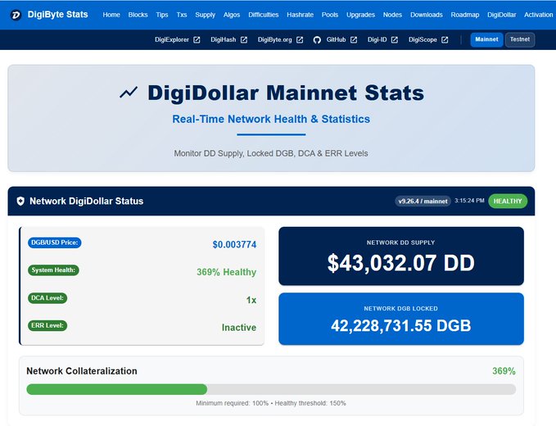The height and width of the screenshot is (426, 556).
Task: Click 369% beside Network Collateralization
Action: 504,371
